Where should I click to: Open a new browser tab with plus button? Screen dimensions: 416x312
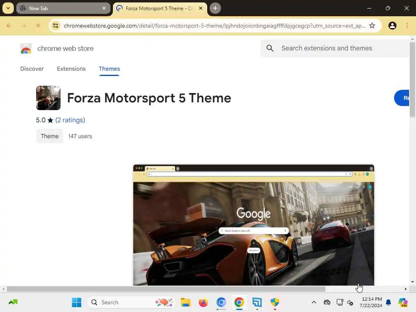(215, 8)
